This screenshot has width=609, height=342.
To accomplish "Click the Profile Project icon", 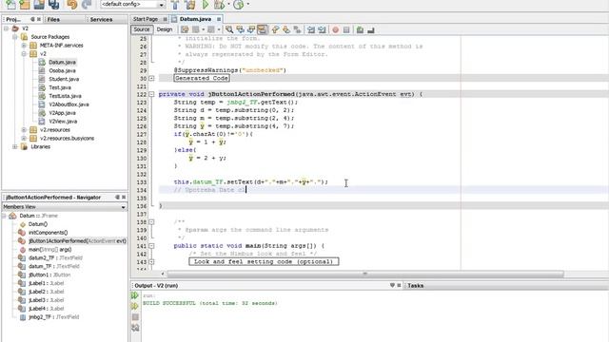I will [239, 5].
